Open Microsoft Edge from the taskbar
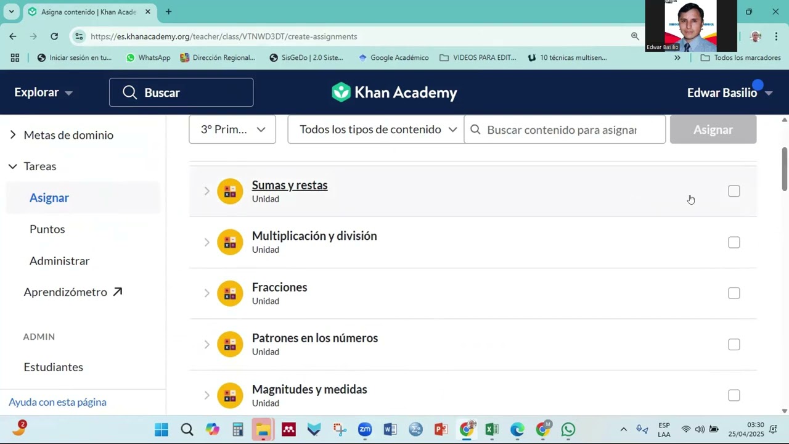 point(517,429)
